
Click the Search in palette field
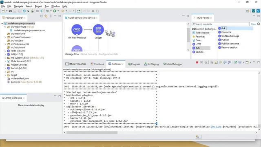[x=221, y=24]
